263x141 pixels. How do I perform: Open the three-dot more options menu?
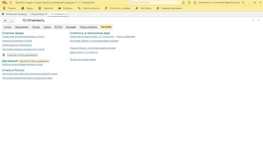click(253, 20)
